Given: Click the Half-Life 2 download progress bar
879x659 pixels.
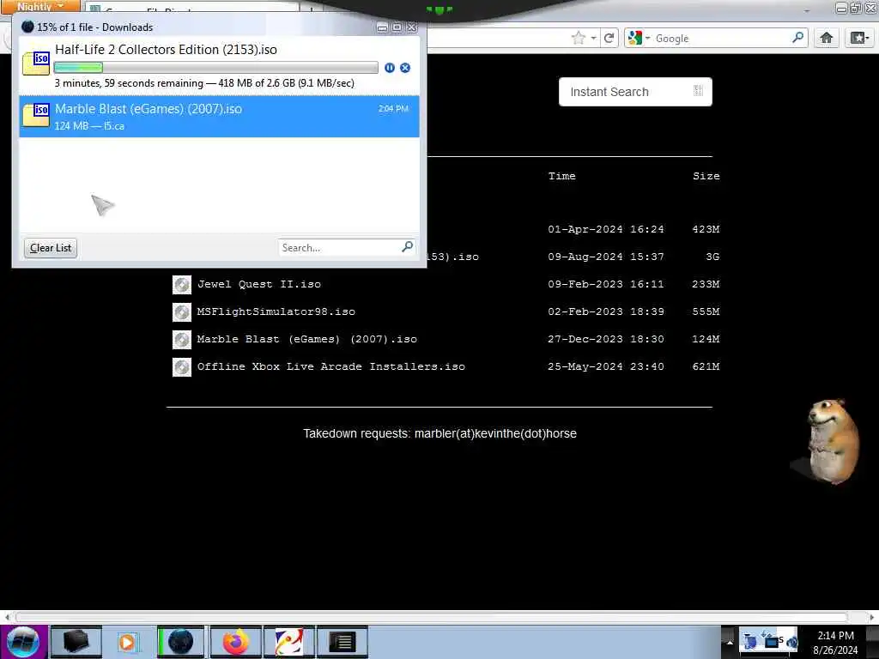Looking at the screenshot, I should pyautogui.click(x=215, y=68).
